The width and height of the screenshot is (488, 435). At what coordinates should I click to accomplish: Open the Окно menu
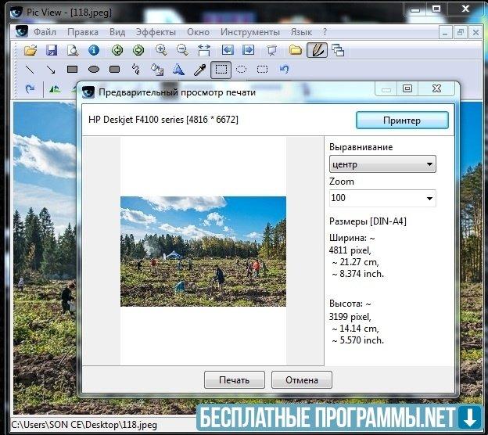[199, 32]
